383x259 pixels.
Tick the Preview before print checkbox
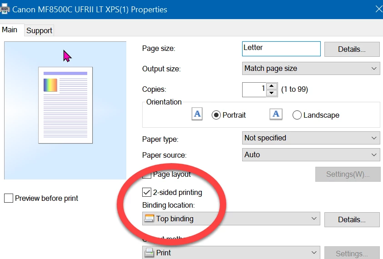[x=9, y=198]
